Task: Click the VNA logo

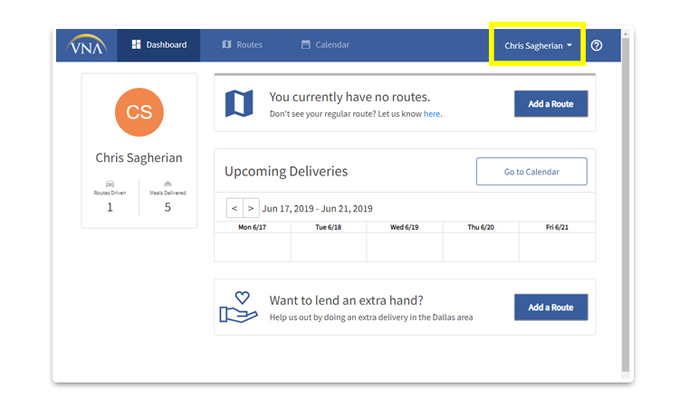Action: tap(87, 45)
